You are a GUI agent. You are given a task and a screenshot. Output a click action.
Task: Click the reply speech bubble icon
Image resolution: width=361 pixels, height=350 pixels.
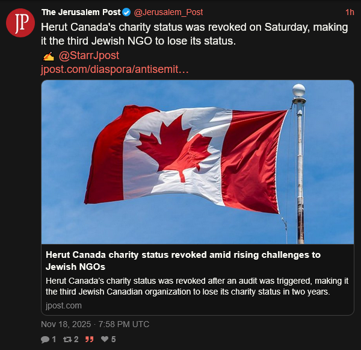(x=45, y=339)
